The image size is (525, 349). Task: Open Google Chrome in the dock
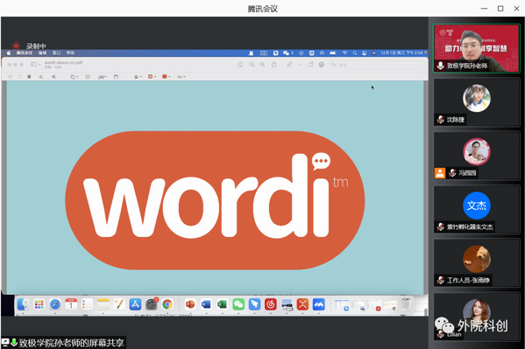click(x=167, y=304)
